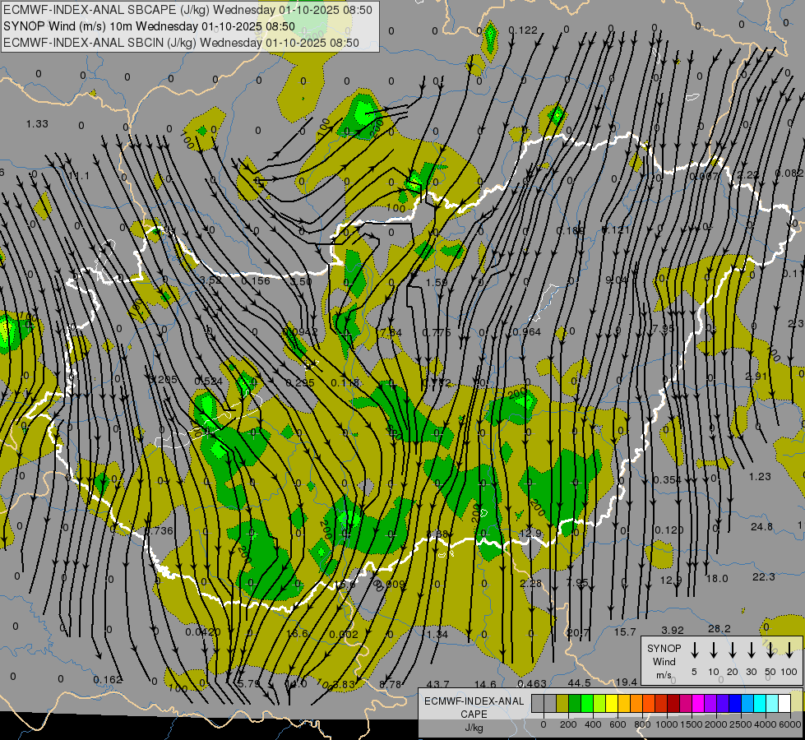Click the map value 1.34
805x740 pixels.
coord(437,634)
